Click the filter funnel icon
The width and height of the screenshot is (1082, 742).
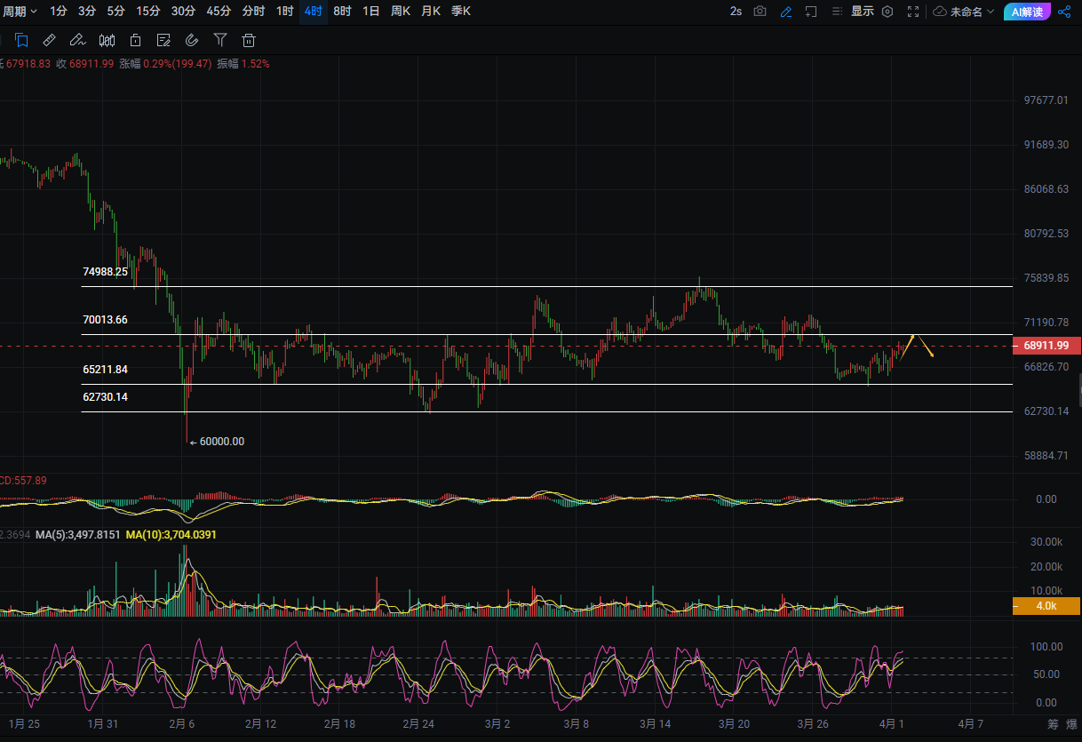tap(220, 40)
